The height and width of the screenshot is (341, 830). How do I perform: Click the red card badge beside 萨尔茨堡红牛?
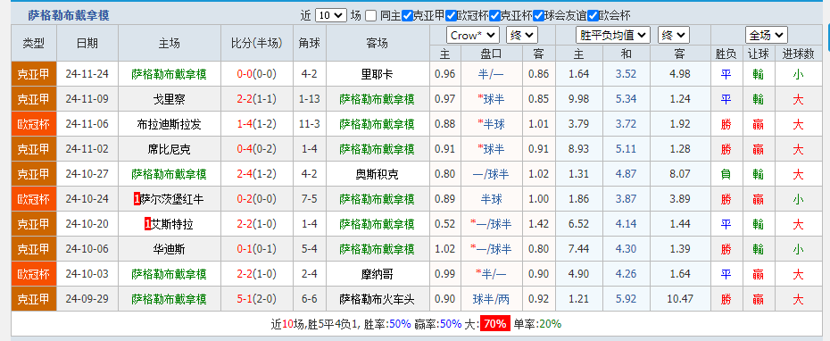pos(137,200)
